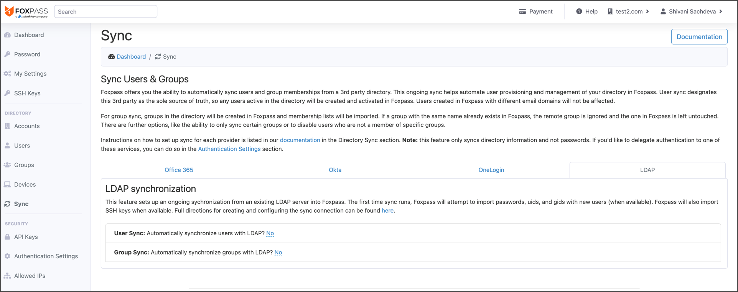This screenshot has height=292, width=738.
Task: Click the My Settings gears icon
Action: coord(7,74)
